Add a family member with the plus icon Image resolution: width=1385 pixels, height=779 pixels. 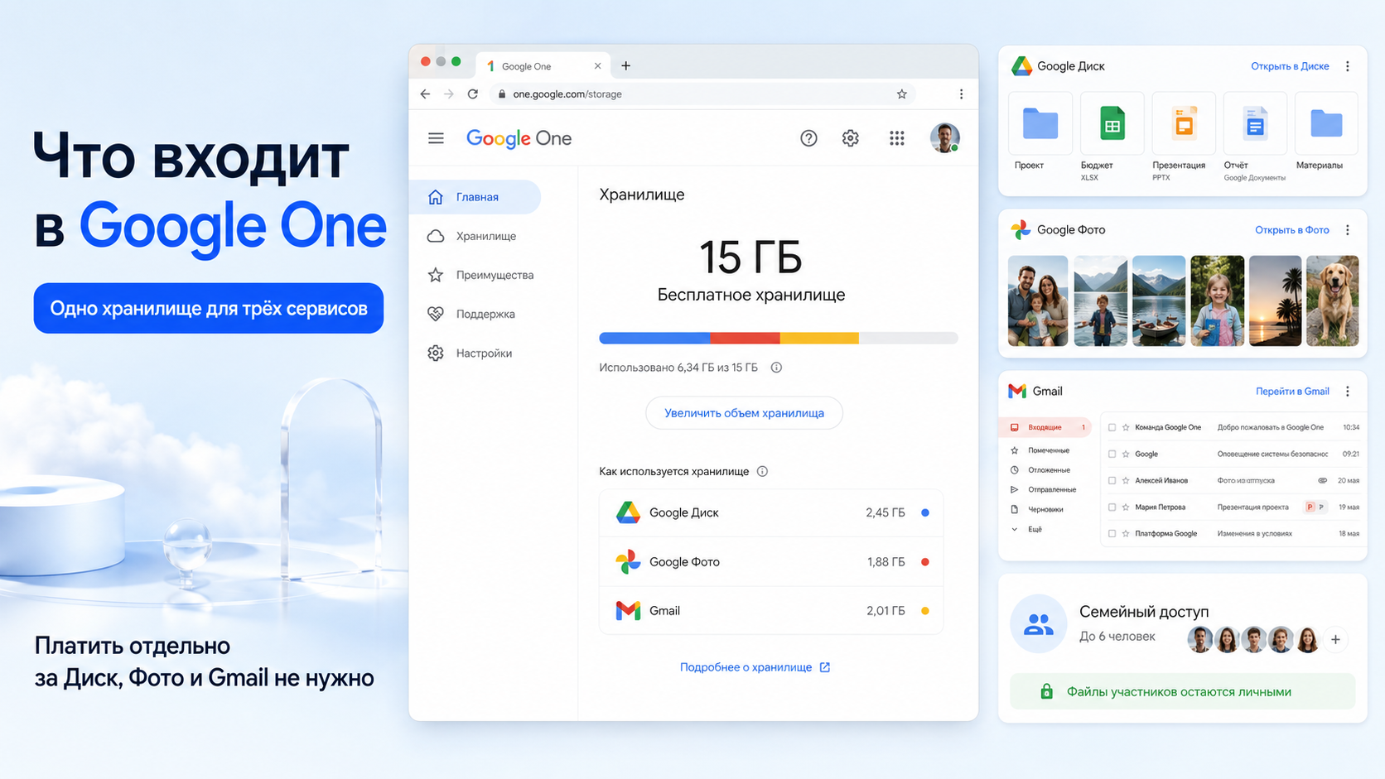point(1335,640)
